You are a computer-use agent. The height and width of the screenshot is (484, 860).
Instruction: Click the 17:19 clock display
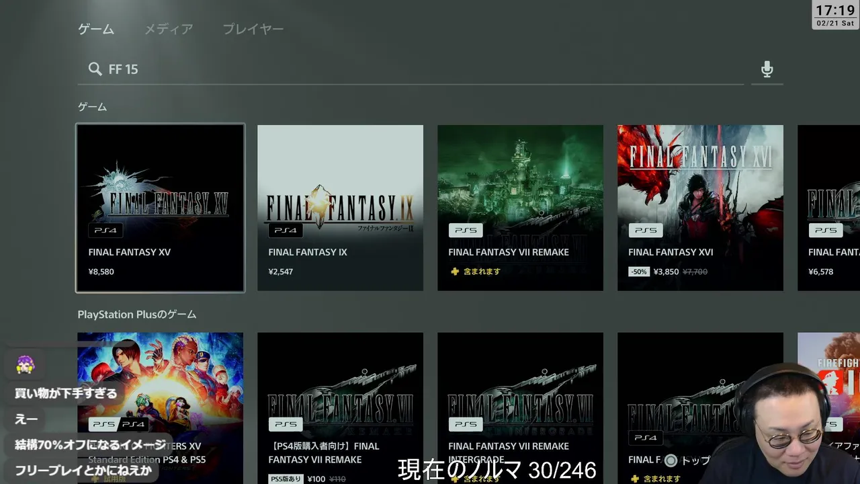pyautogui.click(x=835, y=11)
